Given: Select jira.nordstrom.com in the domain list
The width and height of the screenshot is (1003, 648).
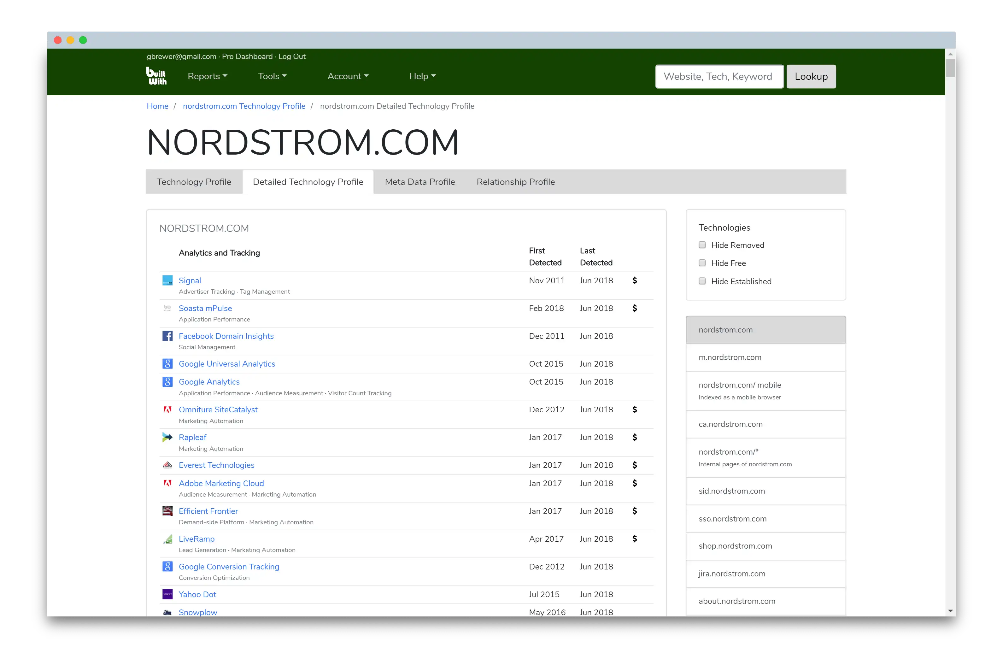Looking at the screenshot, I should [x=765, y=574].
